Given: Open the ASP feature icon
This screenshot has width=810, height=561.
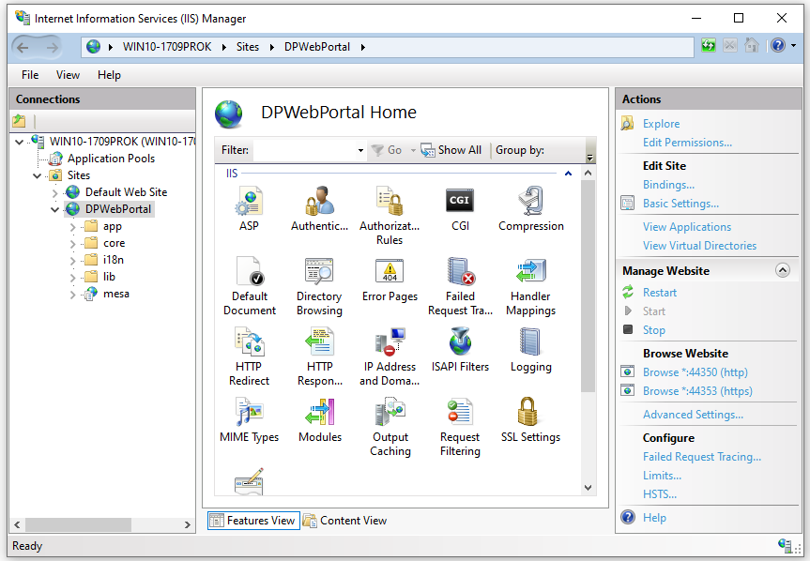Looking at the screenshot, I should (x=249, y=208).
